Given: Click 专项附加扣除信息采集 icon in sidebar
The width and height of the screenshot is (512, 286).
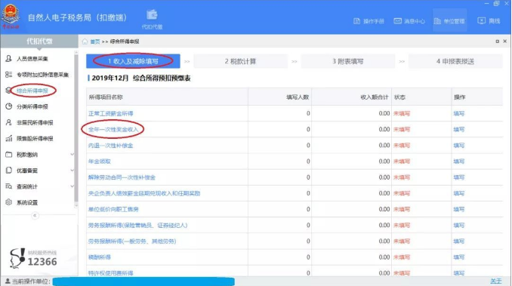Looking at the screenshot, I should tap(9, 75).
